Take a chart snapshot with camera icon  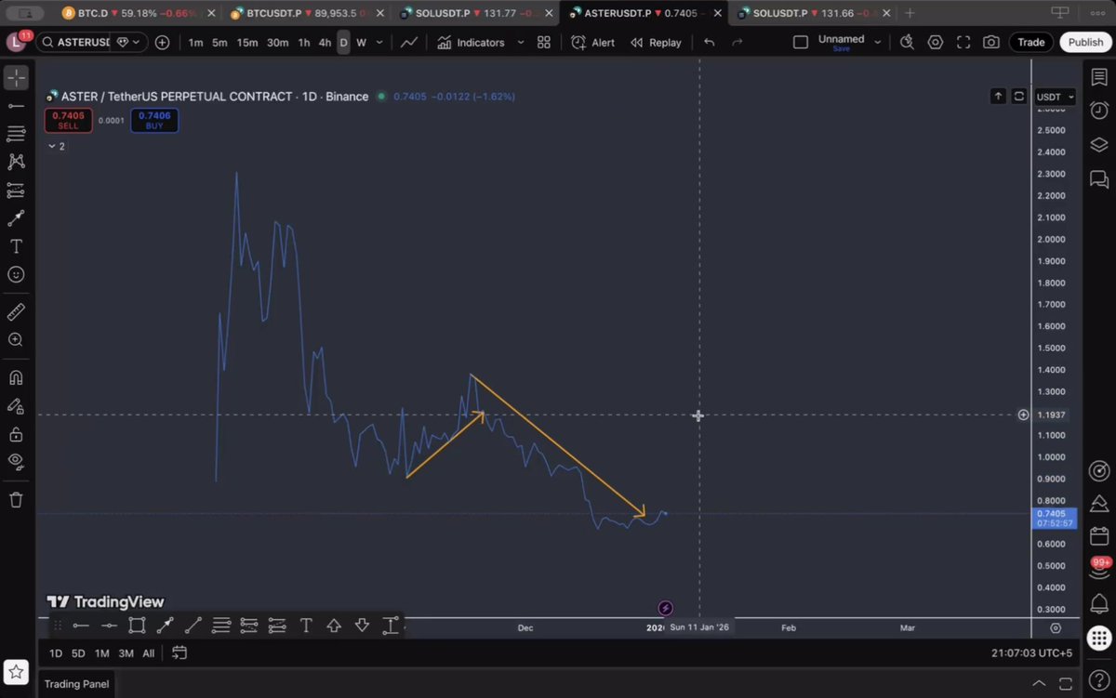pyautogui.click(x=991, y=43)
